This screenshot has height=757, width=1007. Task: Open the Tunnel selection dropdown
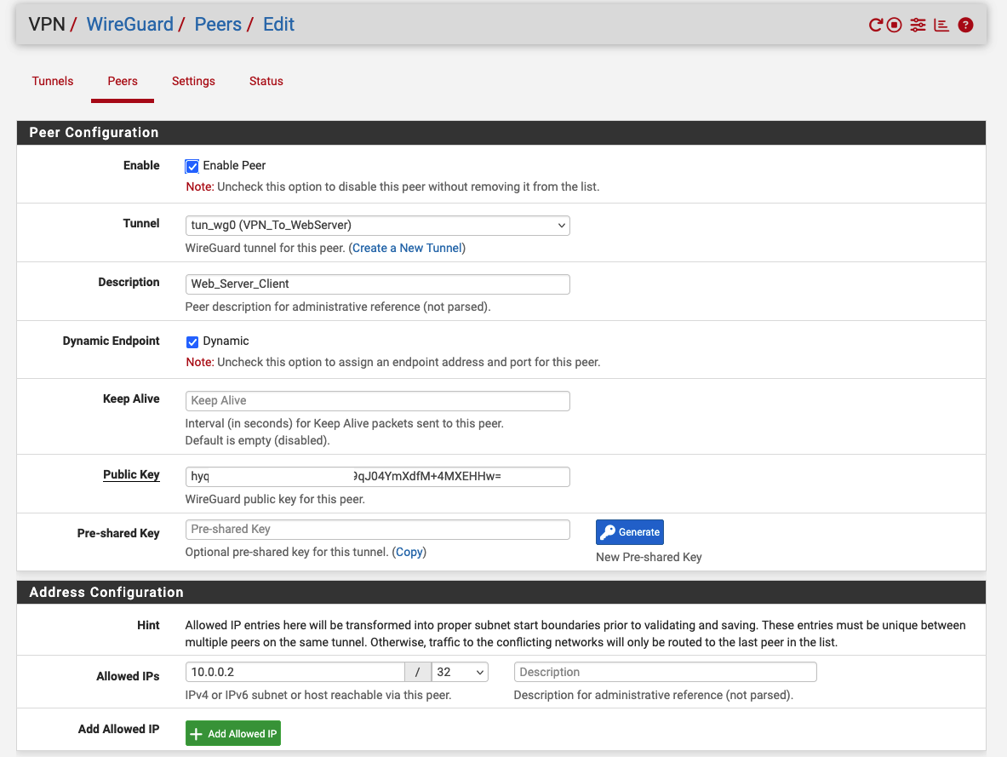click(377, 226)
